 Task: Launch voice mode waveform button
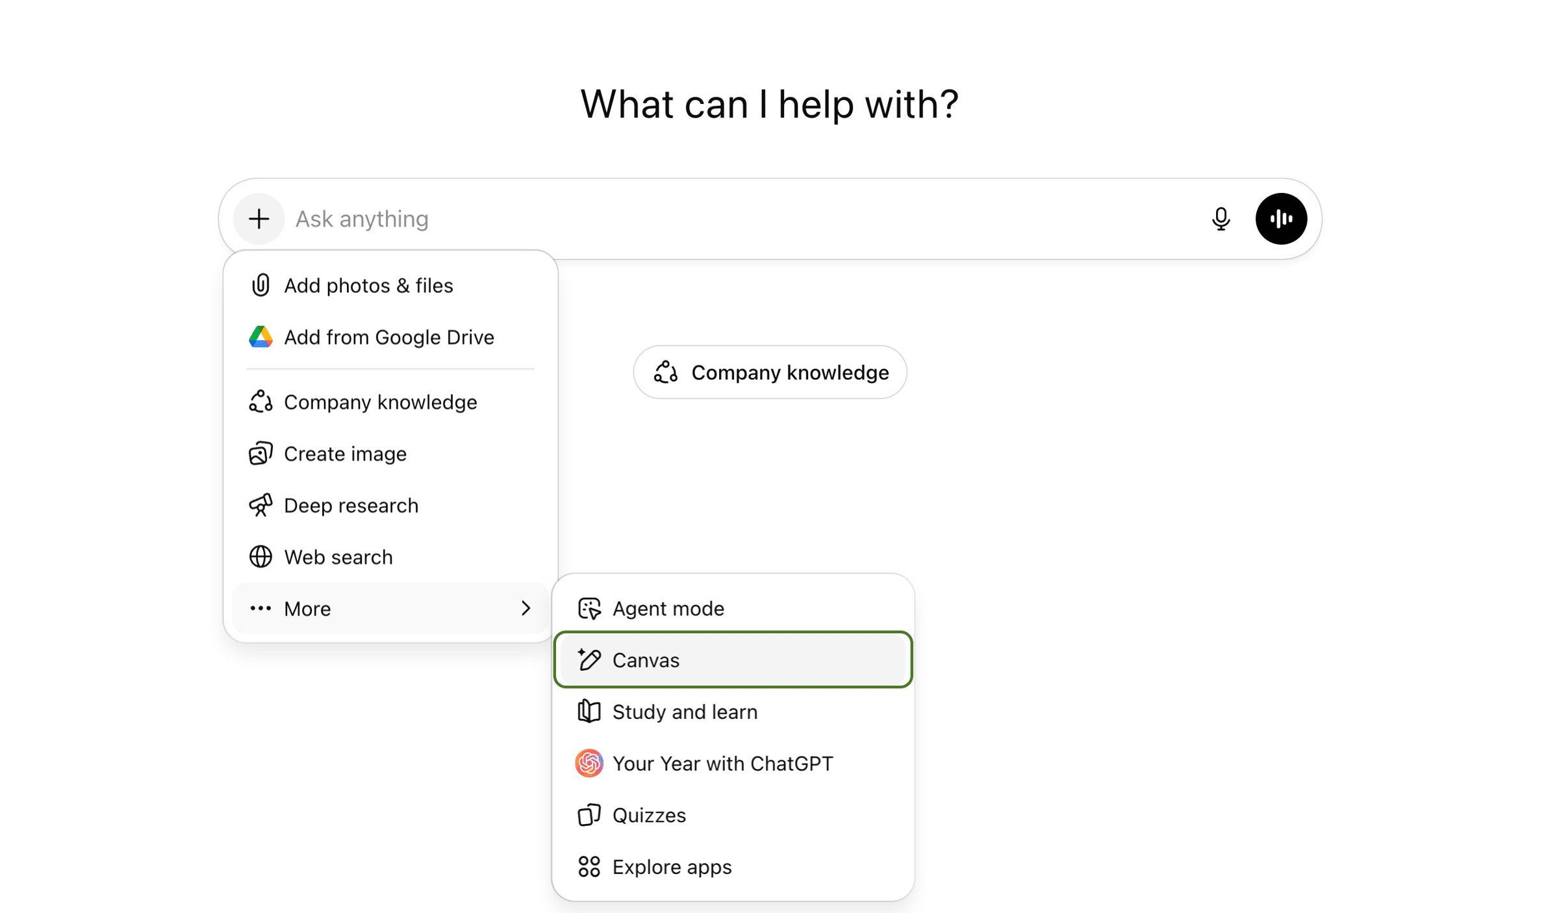1280,219
